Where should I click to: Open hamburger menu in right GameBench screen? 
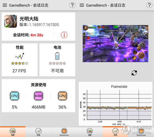82,5
